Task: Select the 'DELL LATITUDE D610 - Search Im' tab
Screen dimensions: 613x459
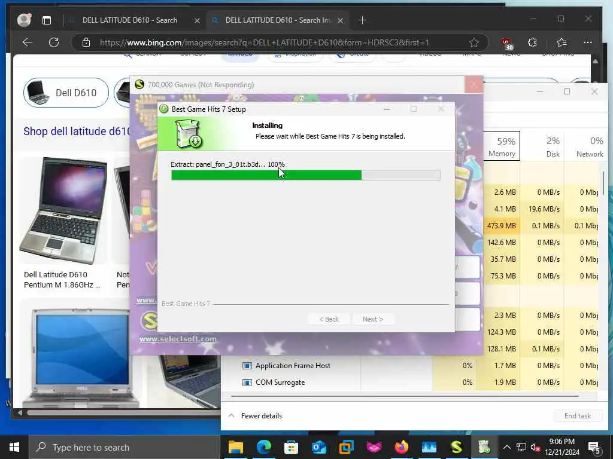Action: point(278,20)
